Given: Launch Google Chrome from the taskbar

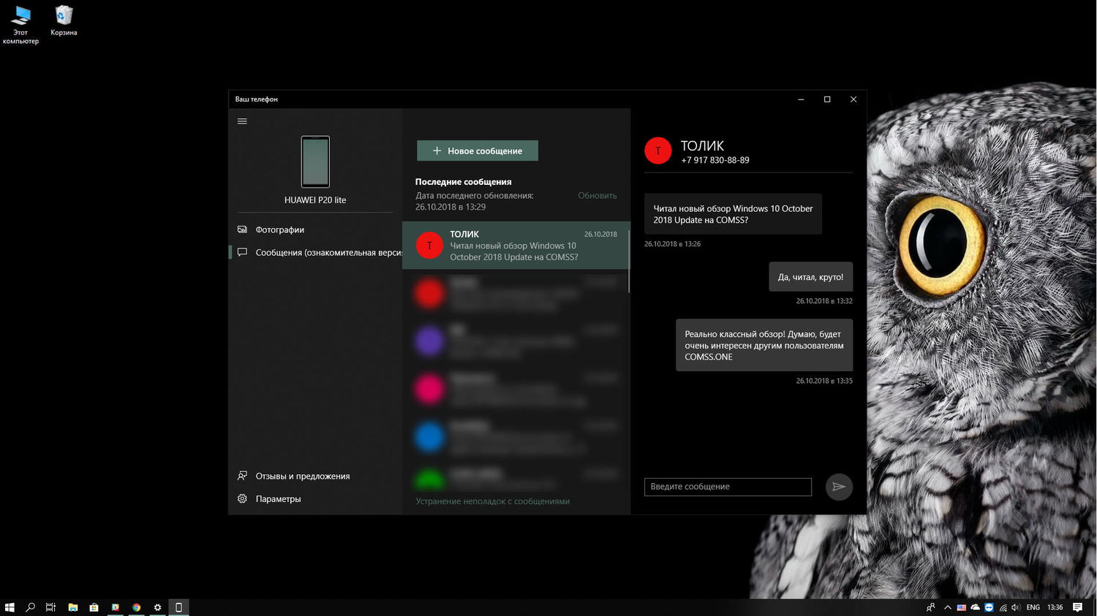Looking at the screenshot, I should (136, 607).
